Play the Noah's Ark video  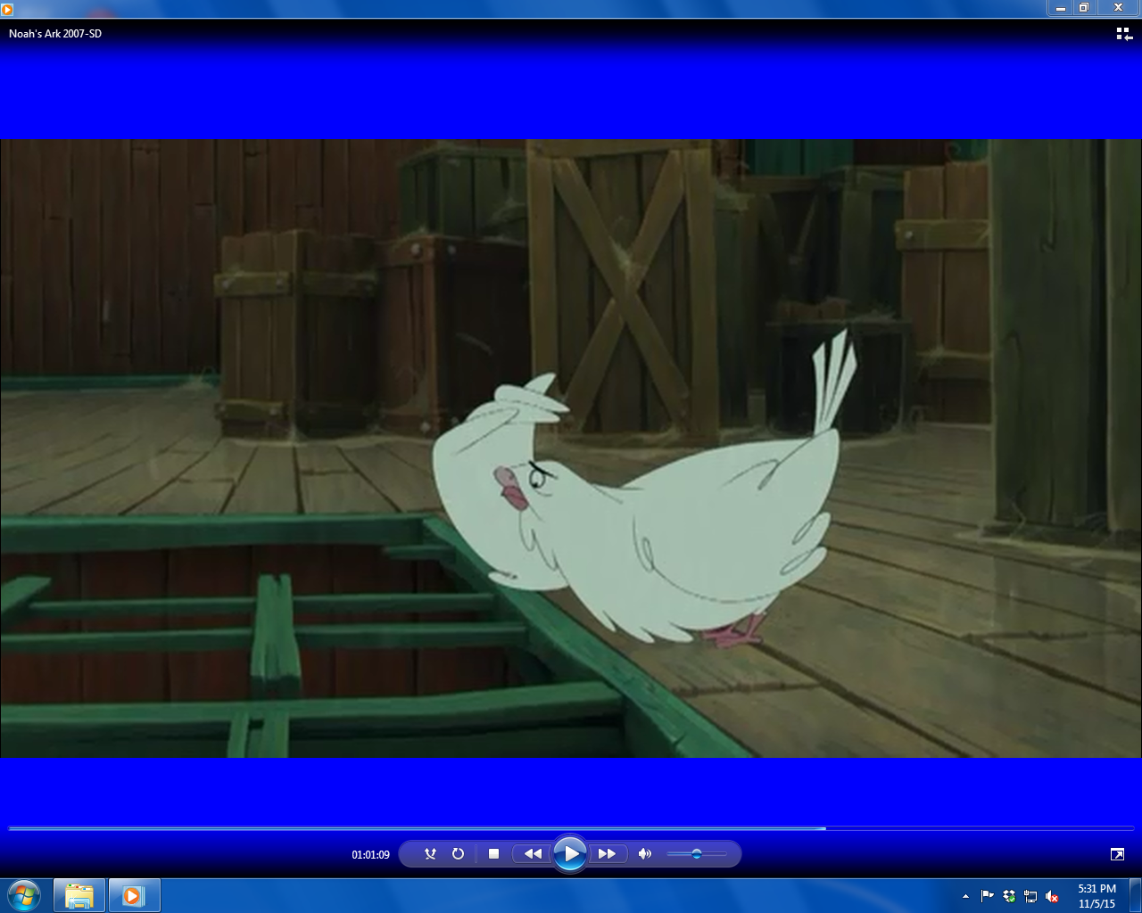570,854
